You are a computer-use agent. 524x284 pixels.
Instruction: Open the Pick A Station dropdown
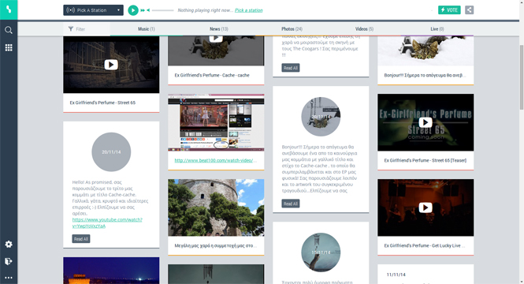click(x=93, y=10)
